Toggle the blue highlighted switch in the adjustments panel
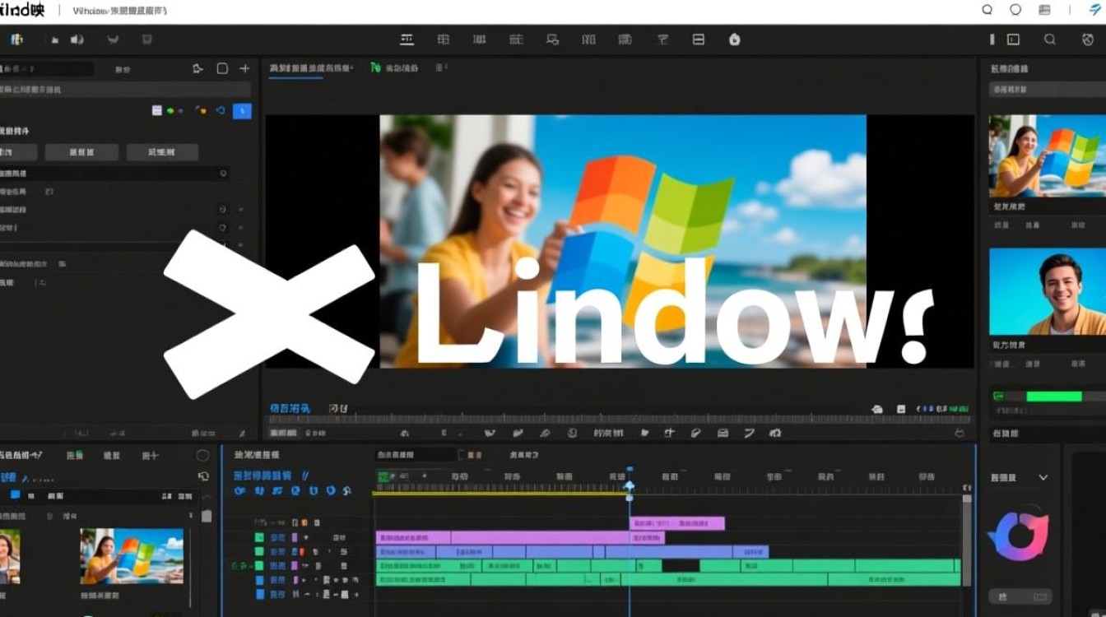This screenshot has width=1106, height=617. click(242, 111)
